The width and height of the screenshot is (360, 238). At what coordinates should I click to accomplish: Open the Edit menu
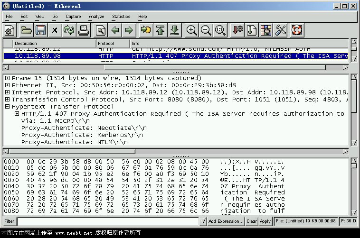click(24, 17)
